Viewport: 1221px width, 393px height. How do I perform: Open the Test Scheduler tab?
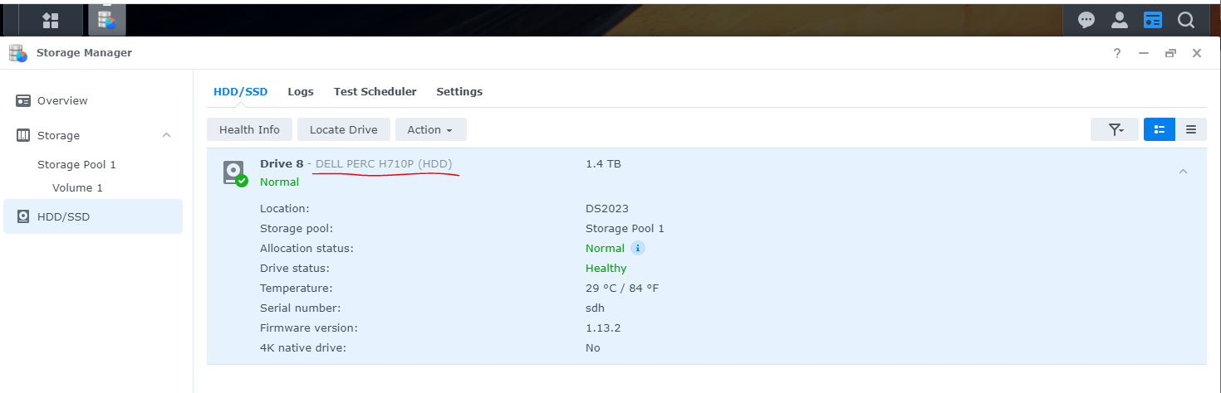coord(375,91)
